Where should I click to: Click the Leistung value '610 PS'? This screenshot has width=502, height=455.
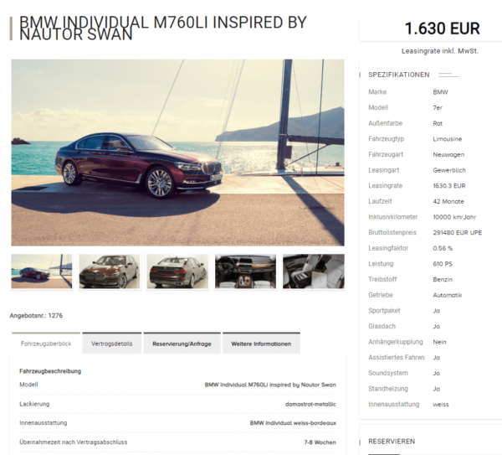point(443,264)
